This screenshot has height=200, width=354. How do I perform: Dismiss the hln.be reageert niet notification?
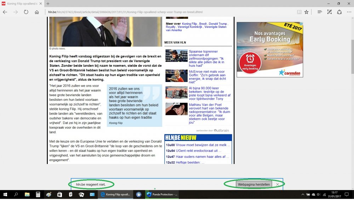(278, 184)
